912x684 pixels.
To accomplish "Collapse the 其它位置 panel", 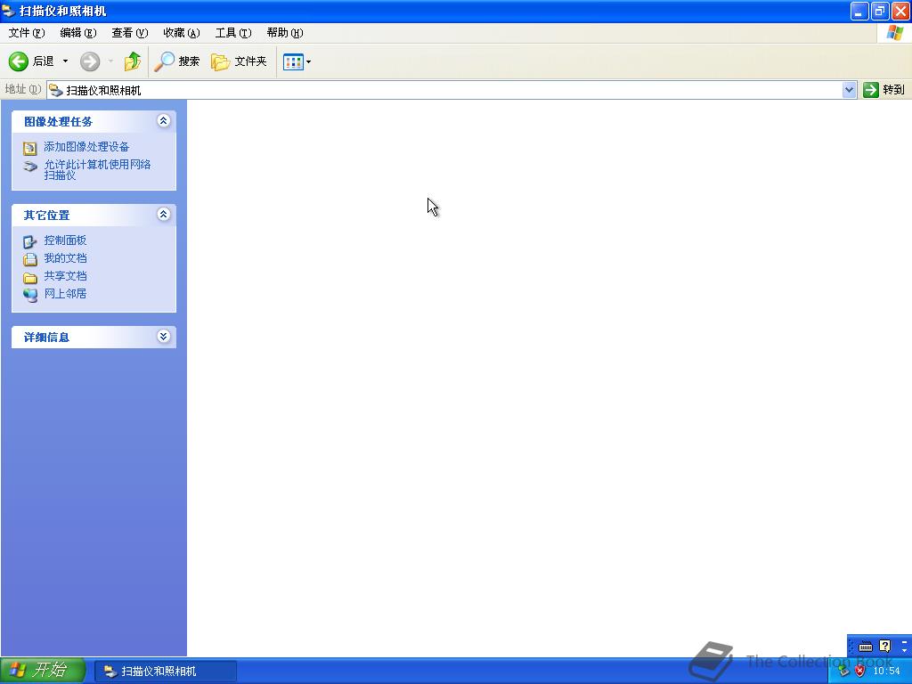I will click(164, 215).
